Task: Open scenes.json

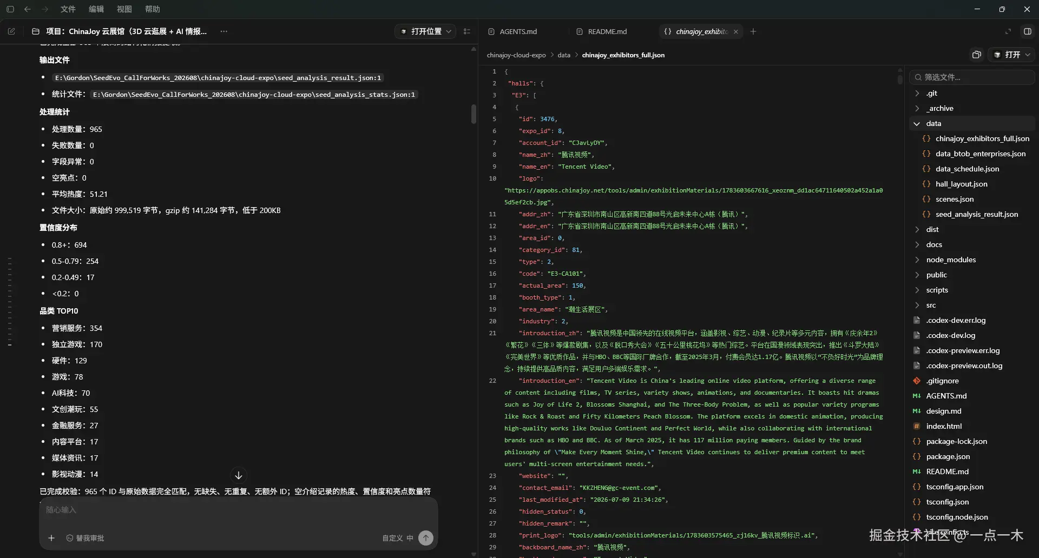Action: click(954, 199)
